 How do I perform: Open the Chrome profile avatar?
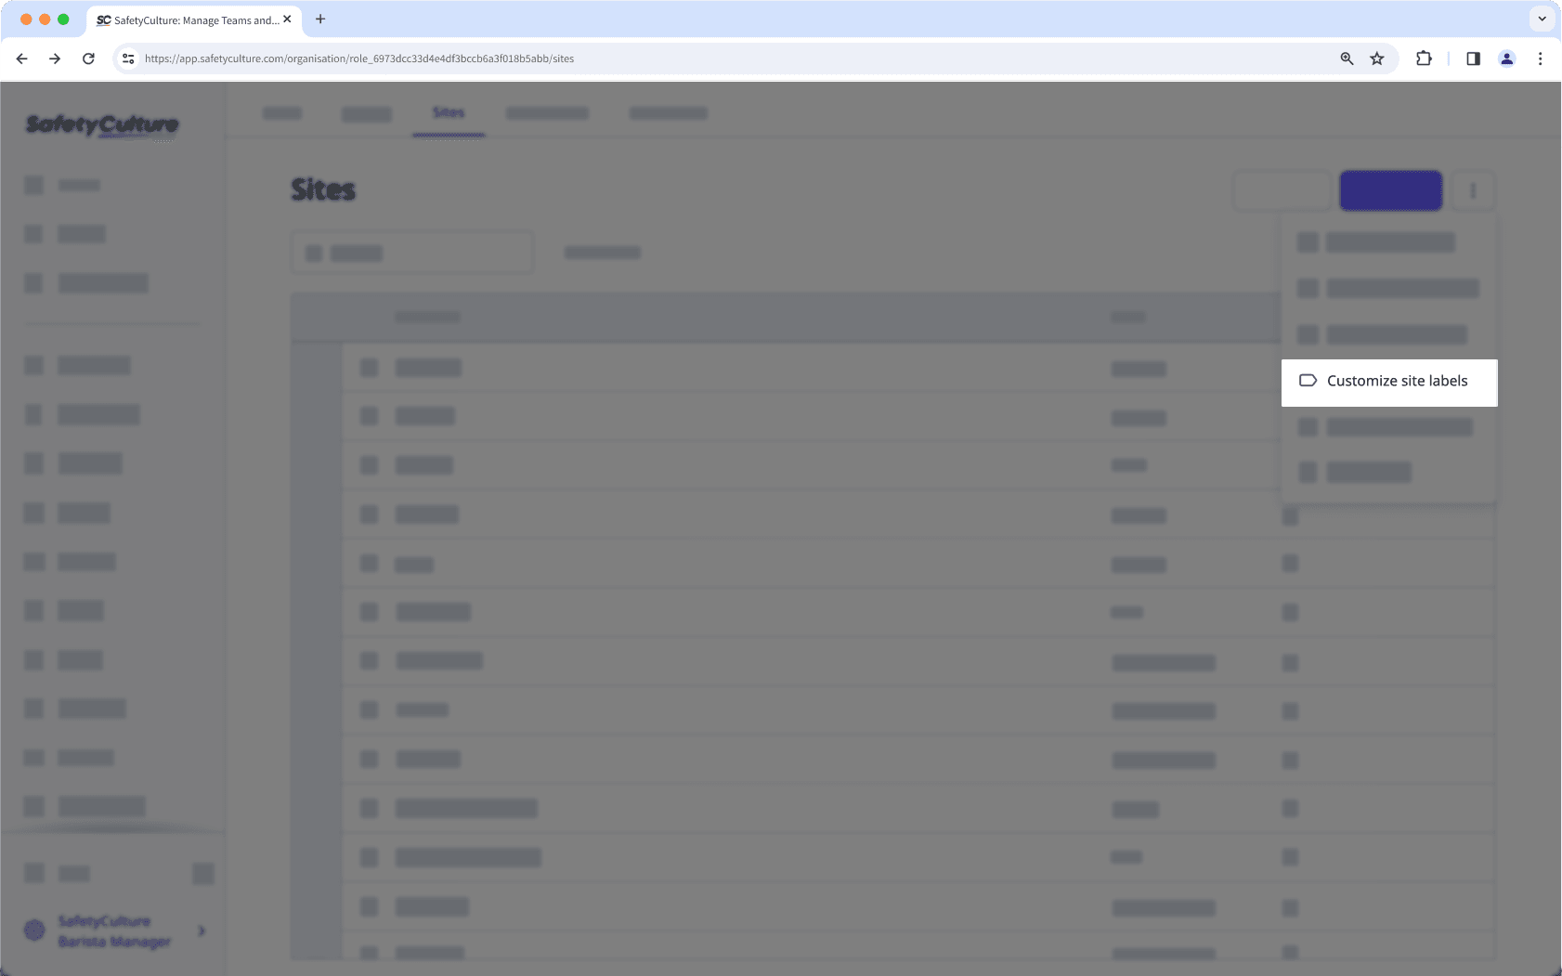pos(1507,58)
